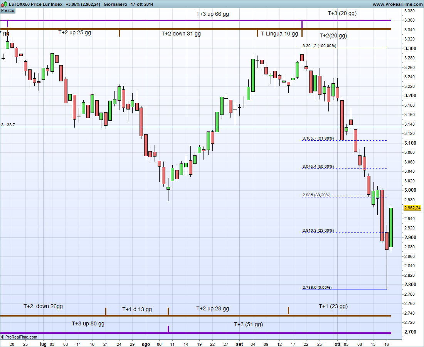424x347 pixels.
Task: Select the 'T+2 down 26gg' cycle label
Action: [x=43, y=306]
